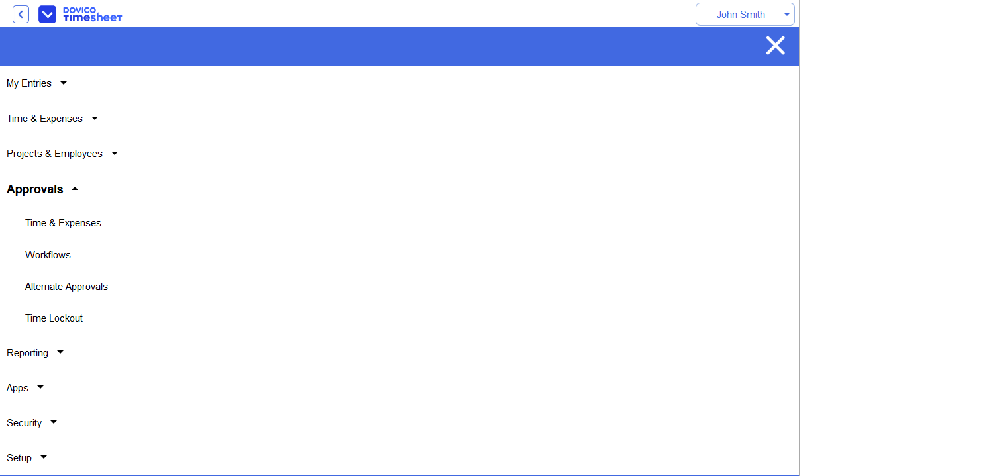Click the Dovico Timesheet logo
The width and height of the screenshot is (999, 476).
click(80, 14)
